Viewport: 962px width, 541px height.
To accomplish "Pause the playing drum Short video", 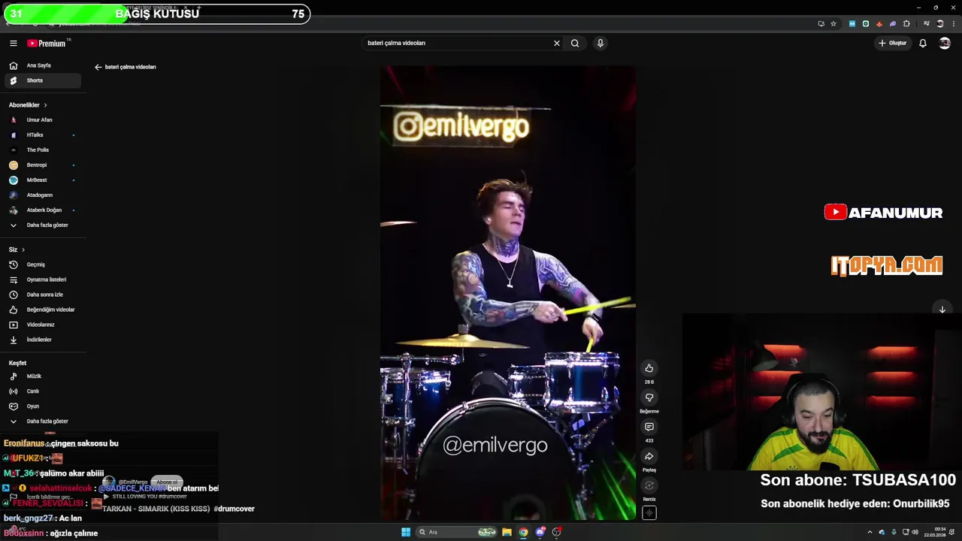I will click(507, 293).
